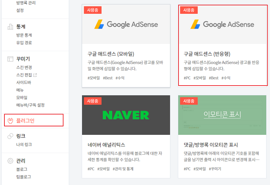270x185 pixels.
Task: Click 애드센스 (모바일) description text
Action: click(x=125, y=65)
